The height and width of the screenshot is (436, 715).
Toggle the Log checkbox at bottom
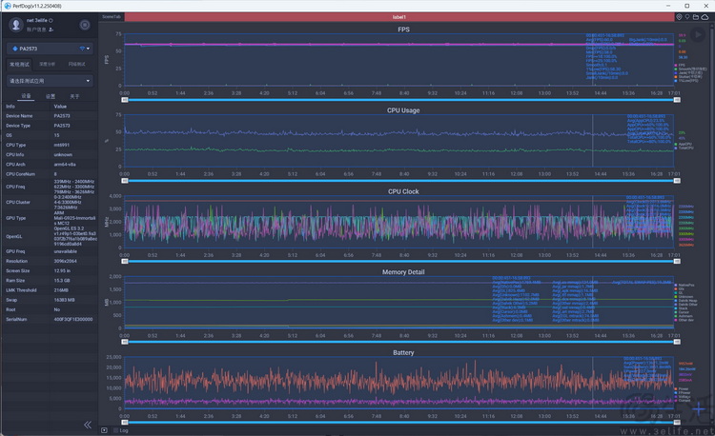pyautogui.click(x=115, y=430)
